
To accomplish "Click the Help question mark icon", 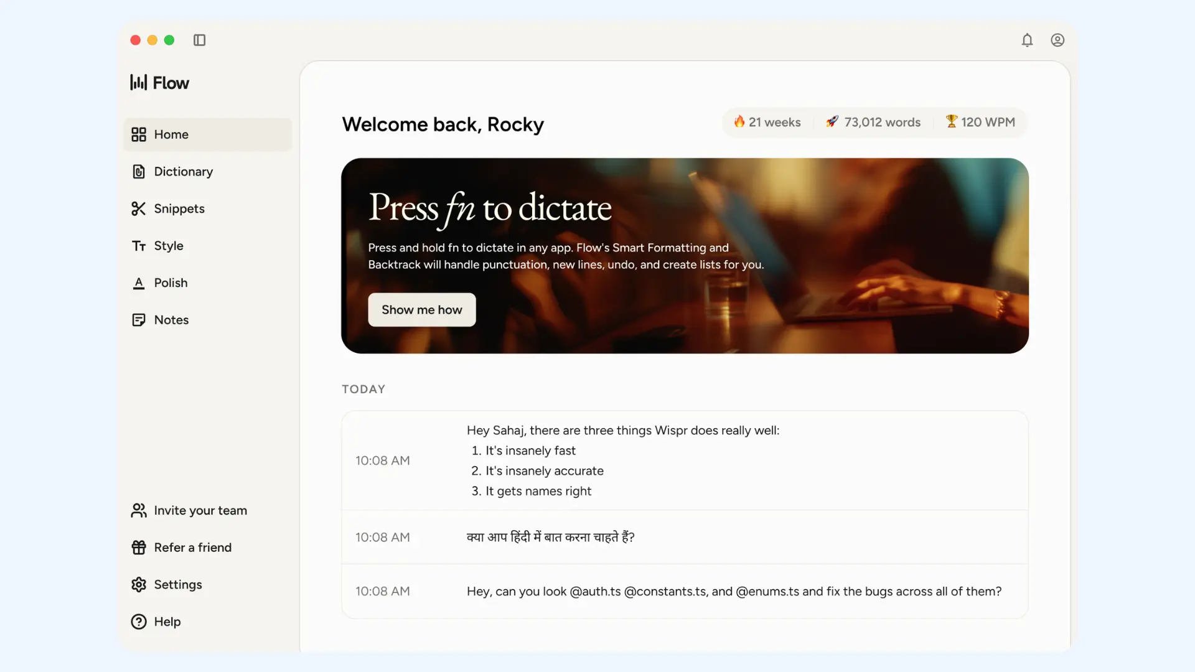I will point(139,622).
